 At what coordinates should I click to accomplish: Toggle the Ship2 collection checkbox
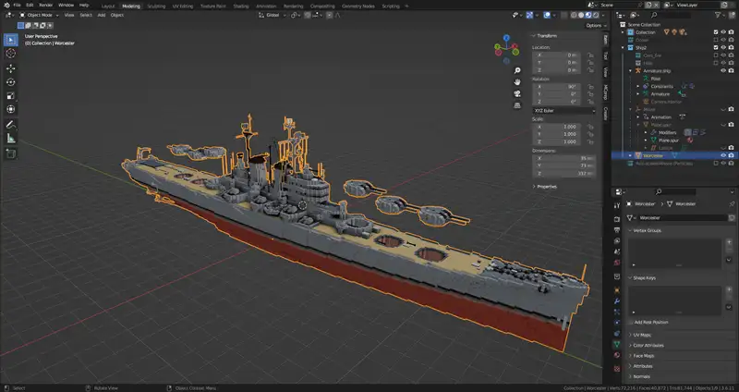tap(716, 48)
